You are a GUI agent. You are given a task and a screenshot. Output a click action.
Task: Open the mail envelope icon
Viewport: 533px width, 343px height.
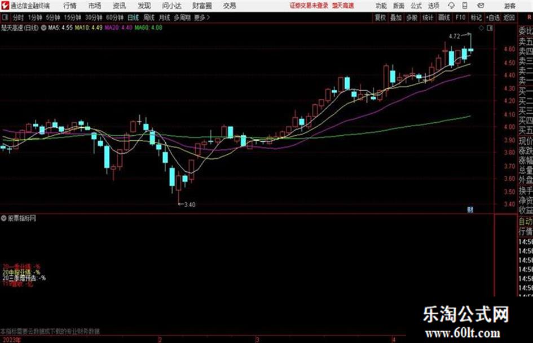pyautogui.click(x=481, y=6)
